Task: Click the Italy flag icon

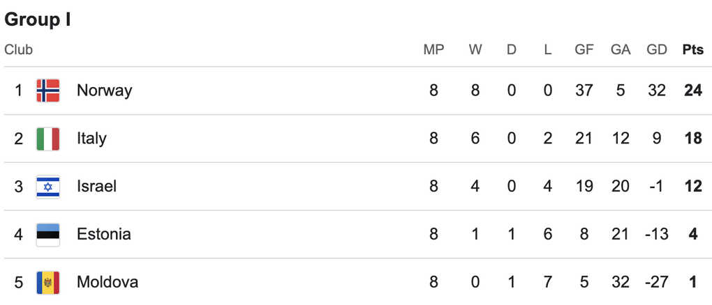Action: 47,139
